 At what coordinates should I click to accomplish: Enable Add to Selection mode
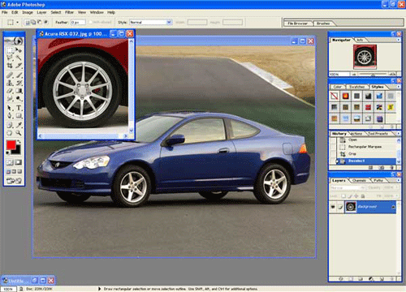click(x=33, y=22)
